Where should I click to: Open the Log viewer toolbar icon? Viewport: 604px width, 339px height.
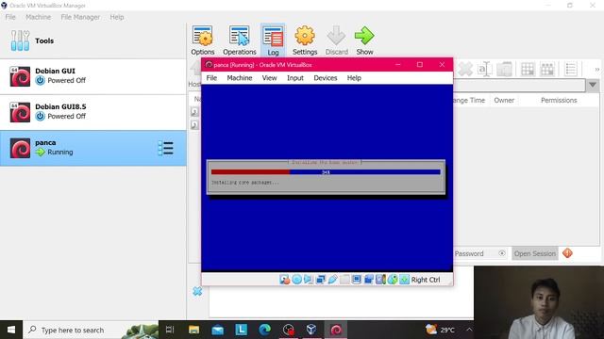[x=273, y=40]
